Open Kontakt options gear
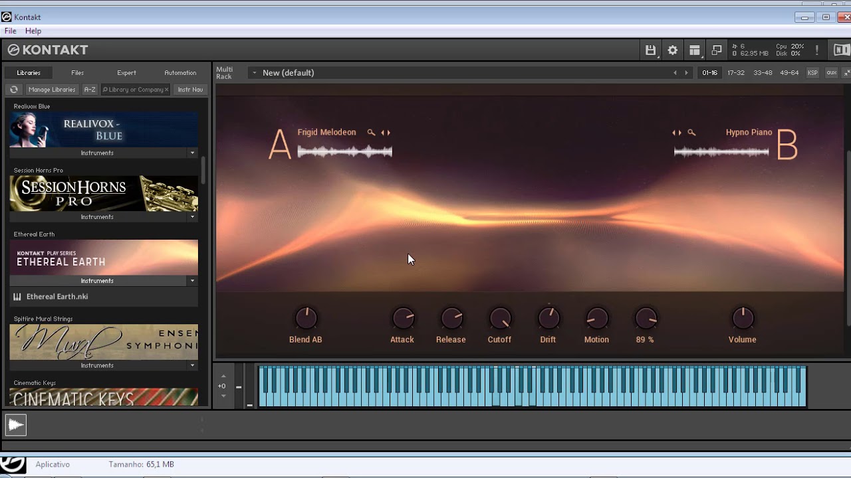The height and width of the screenshot is (478, 851). point(673,50)
